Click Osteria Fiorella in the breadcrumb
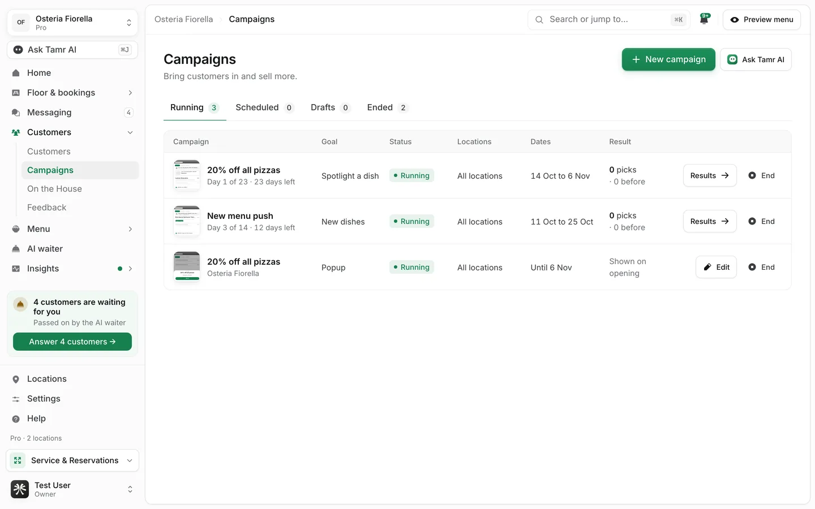This screenshot has height=509, width=815. coord(184,19)
